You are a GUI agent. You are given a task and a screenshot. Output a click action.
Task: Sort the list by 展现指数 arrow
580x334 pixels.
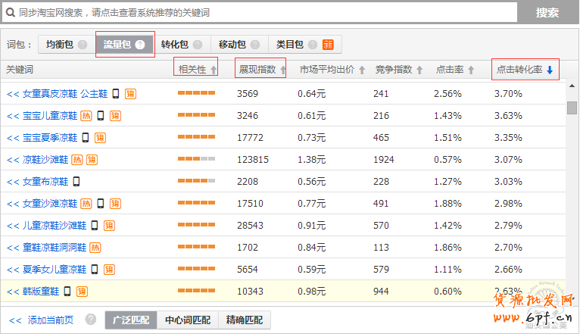coord(283,70)
